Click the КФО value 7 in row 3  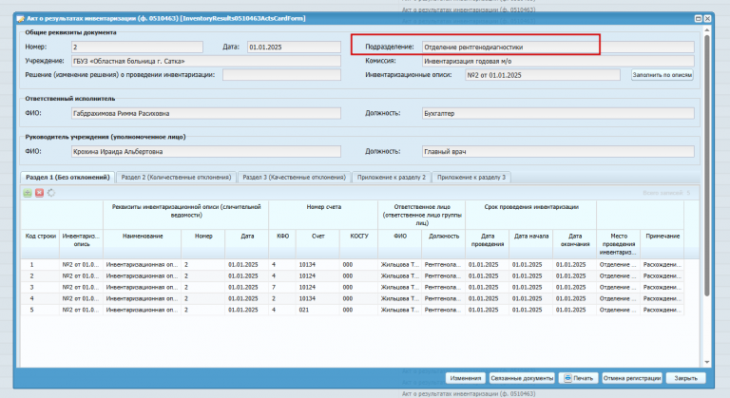(x=274, y=287)
